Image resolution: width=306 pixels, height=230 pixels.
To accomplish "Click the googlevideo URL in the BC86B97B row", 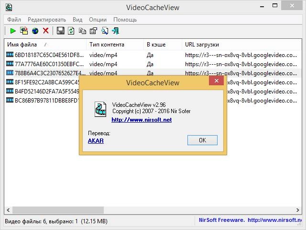I will pyautogui.click(x=262, y=101).
